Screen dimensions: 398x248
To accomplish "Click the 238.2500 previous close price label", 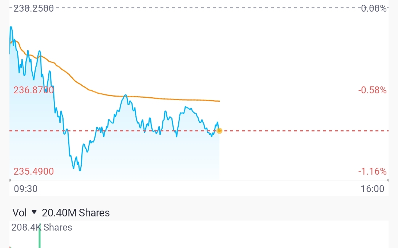I will (33, 8).
